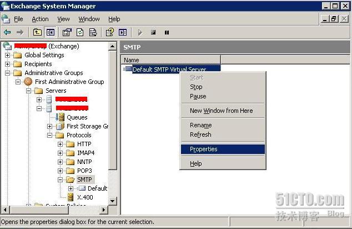Expand the Recipients node

tap(7, 64)
